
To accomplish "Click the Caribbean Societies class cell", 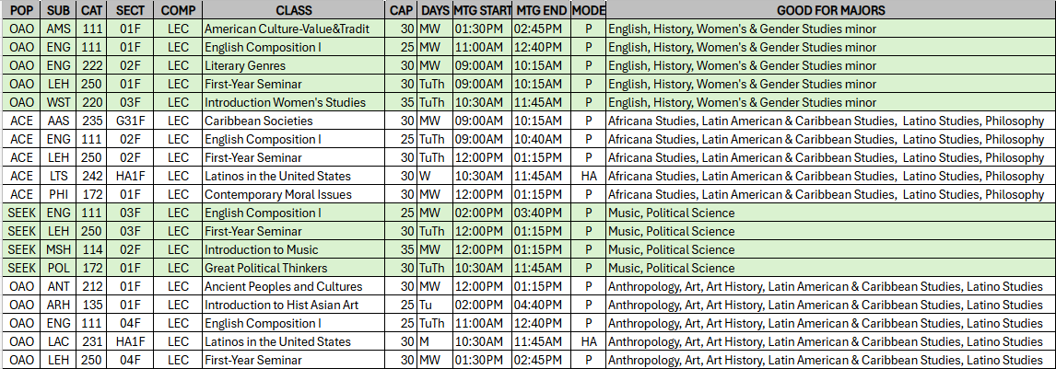I will tap(294, 121).
